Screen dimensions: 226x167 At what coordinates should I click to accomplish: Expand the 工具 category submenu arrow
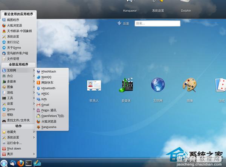[34, 98]
